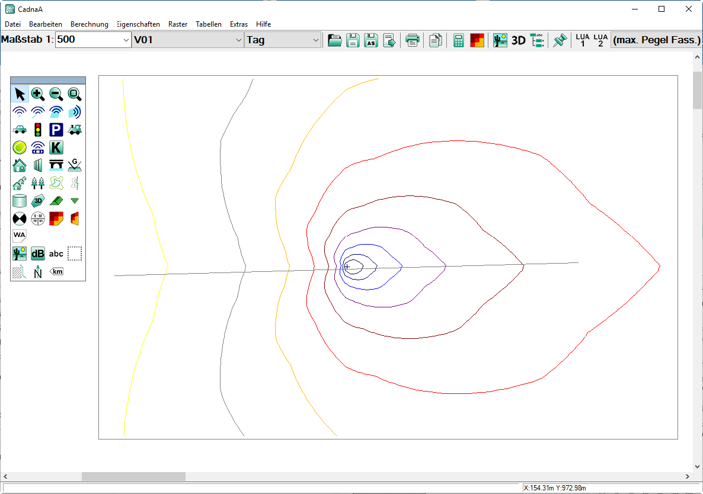Open the object tree icon
The height and width of the screenshot is (494, 703).
[x=536, y=40]
